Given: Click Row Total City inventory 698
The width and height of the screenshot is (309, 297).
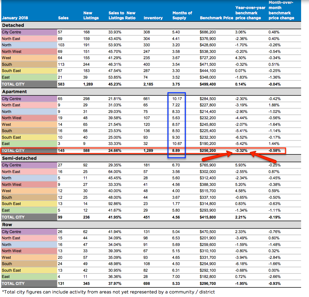Looking at the screenshot, I should click(147, 283).
